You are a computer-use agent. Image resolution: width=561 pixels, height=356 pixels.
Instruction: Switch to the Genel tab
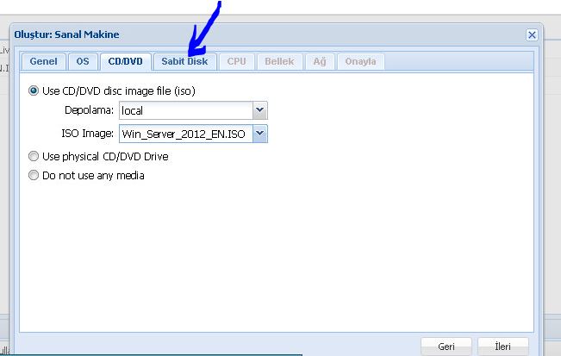(43, 62)
